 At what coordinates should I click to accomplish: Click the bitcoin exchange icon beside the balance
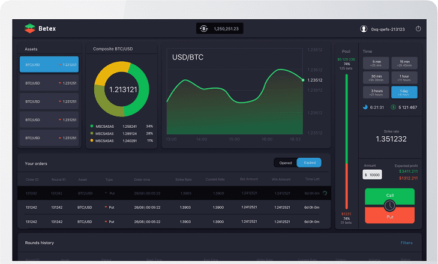[204, 28]
